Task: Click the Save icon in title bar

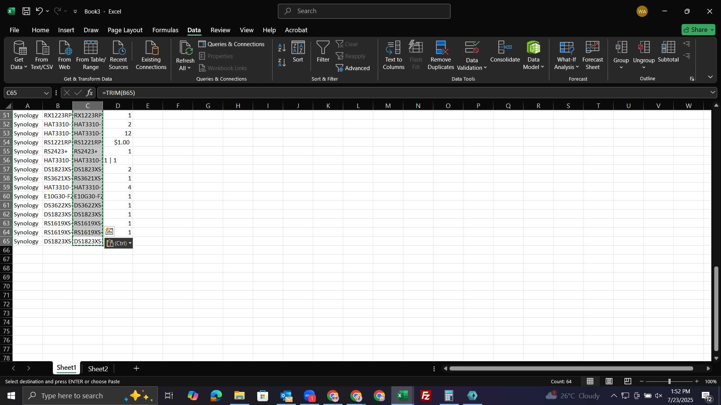Action: pos(26,11)
